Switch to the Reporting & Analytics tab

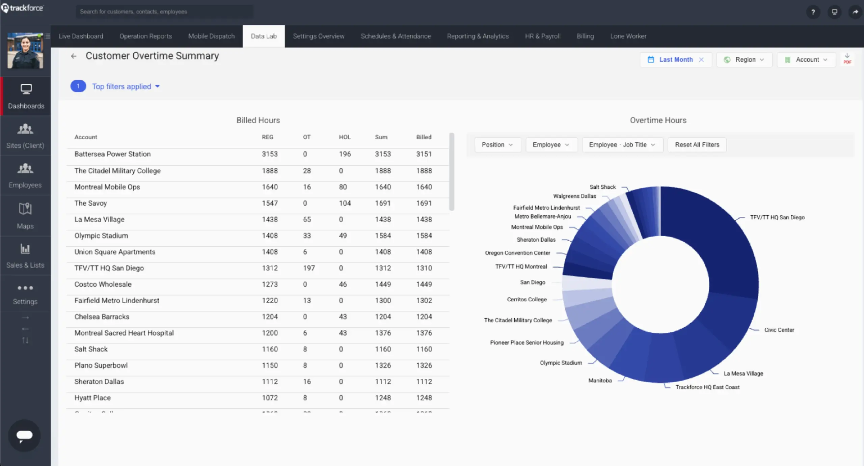(x=478, y=36)
